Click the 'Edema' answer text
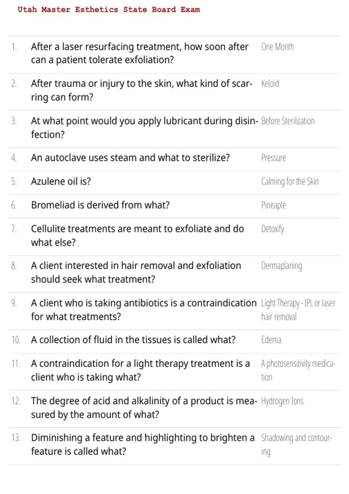 tap(271, 340)
